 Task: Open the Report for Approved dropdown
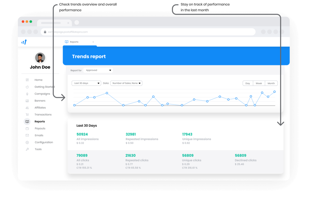coord(98,70)
